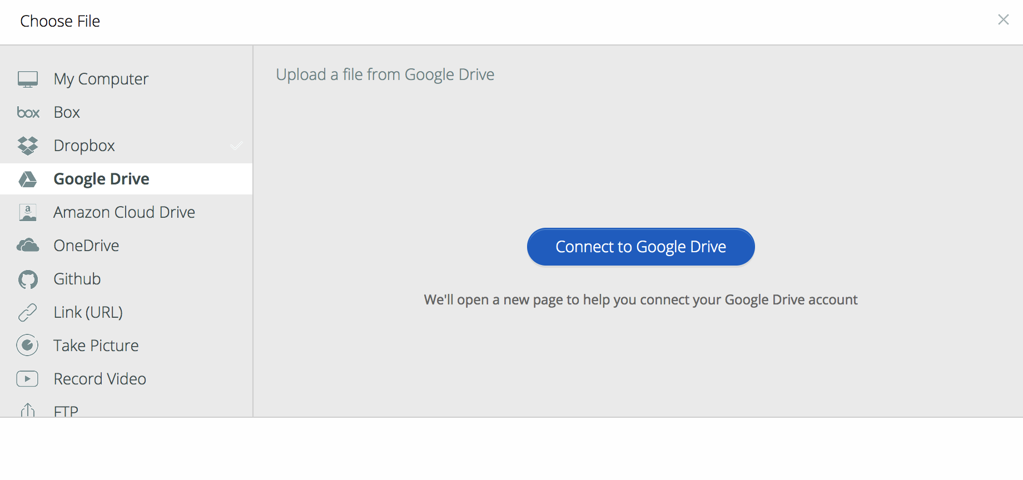Click the FTP upload icon

tap(28, 410)
